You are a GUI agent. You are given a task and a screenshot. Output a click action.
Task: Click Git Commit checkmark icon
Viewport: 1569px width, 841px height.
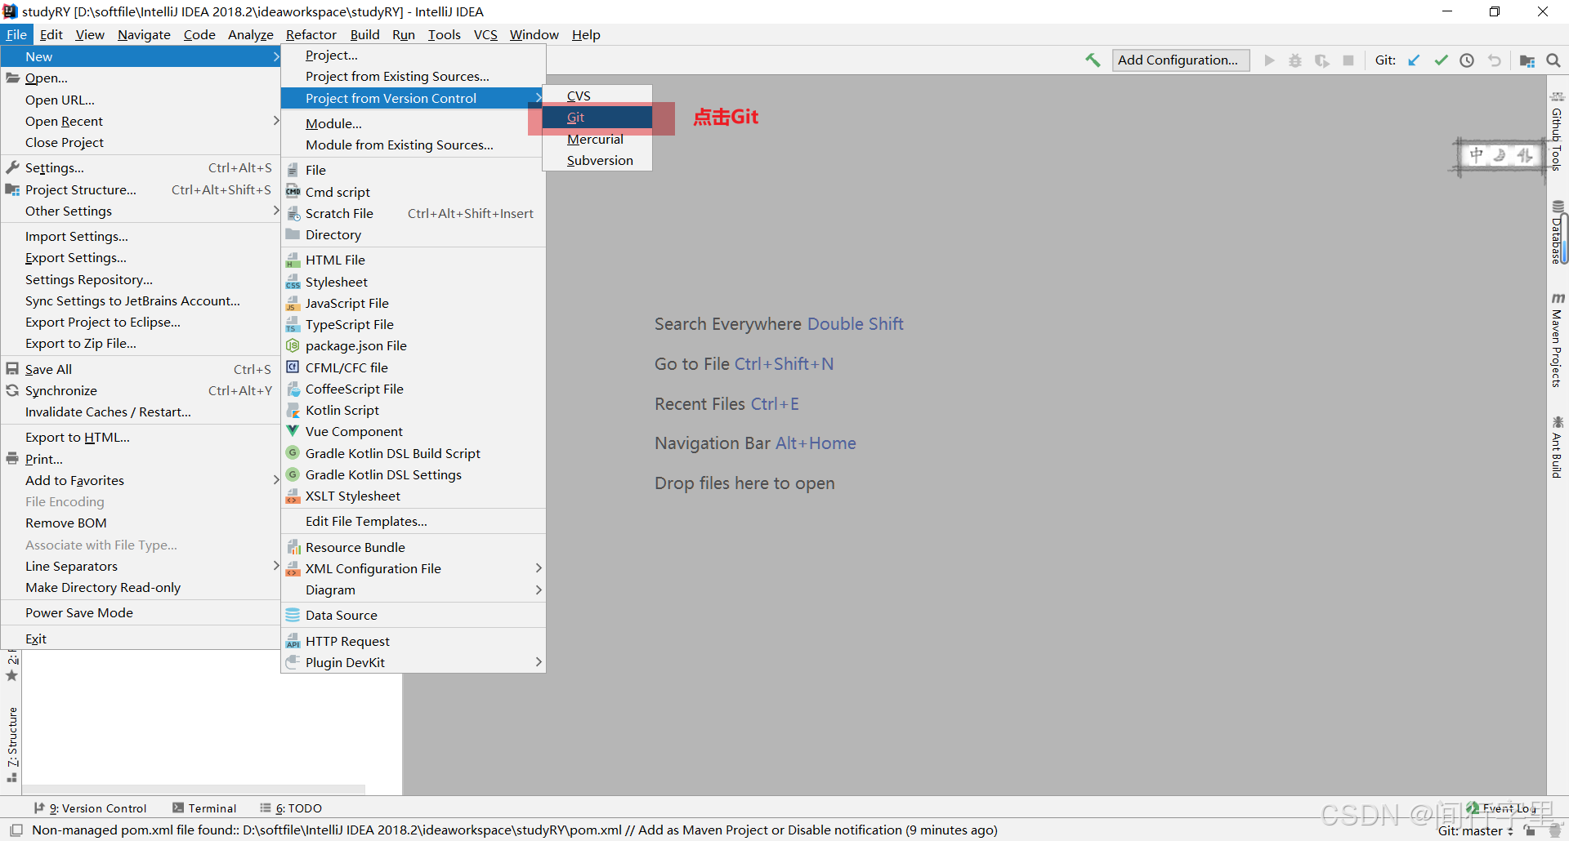[1442, 60]
